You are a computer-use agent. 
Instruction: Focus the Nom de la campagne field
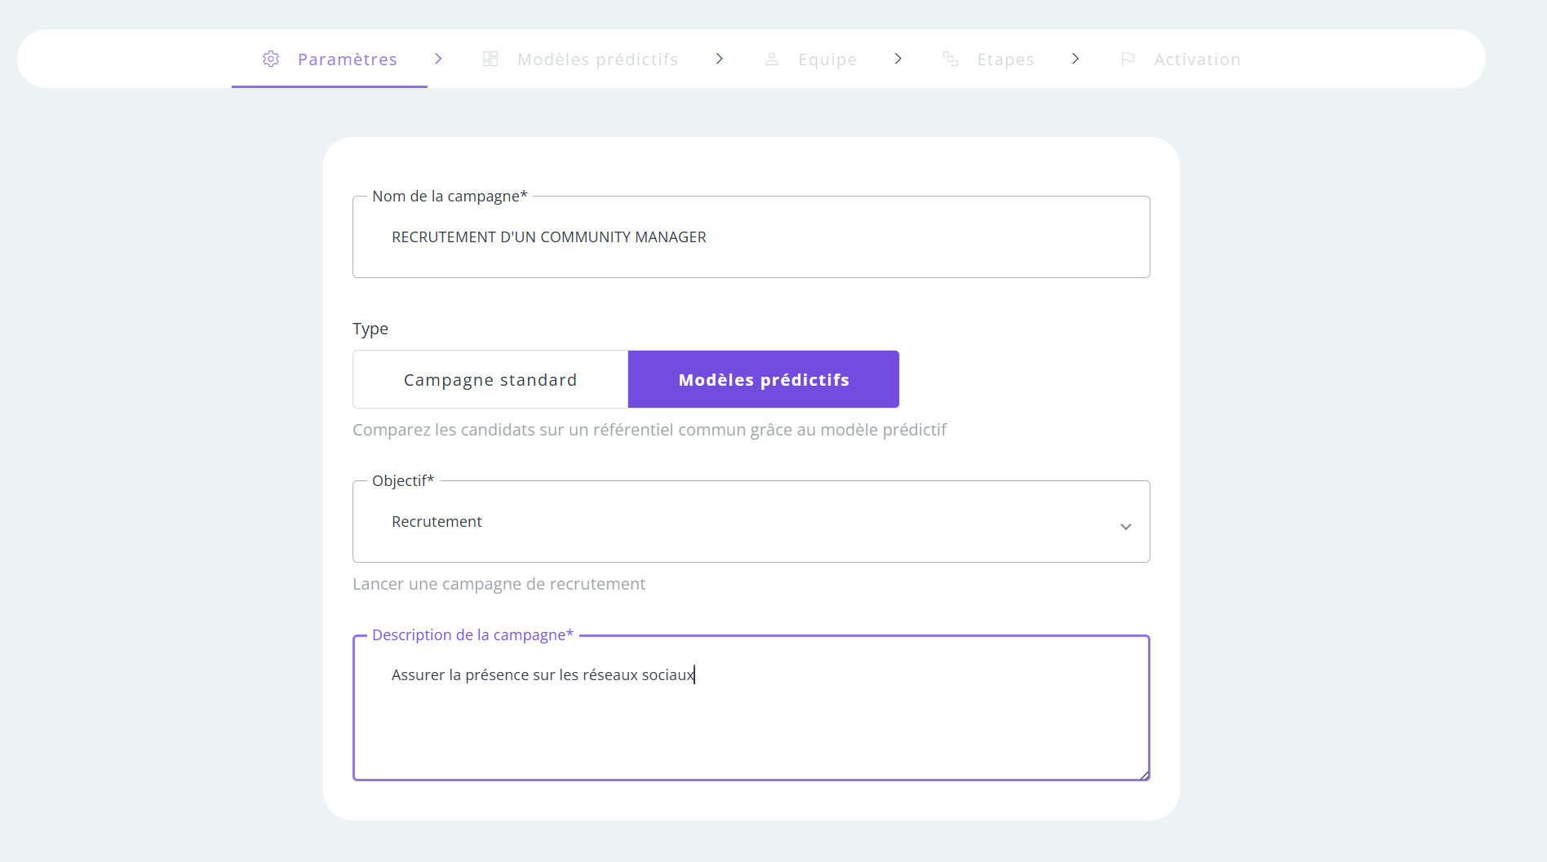[x=751, y=236]
